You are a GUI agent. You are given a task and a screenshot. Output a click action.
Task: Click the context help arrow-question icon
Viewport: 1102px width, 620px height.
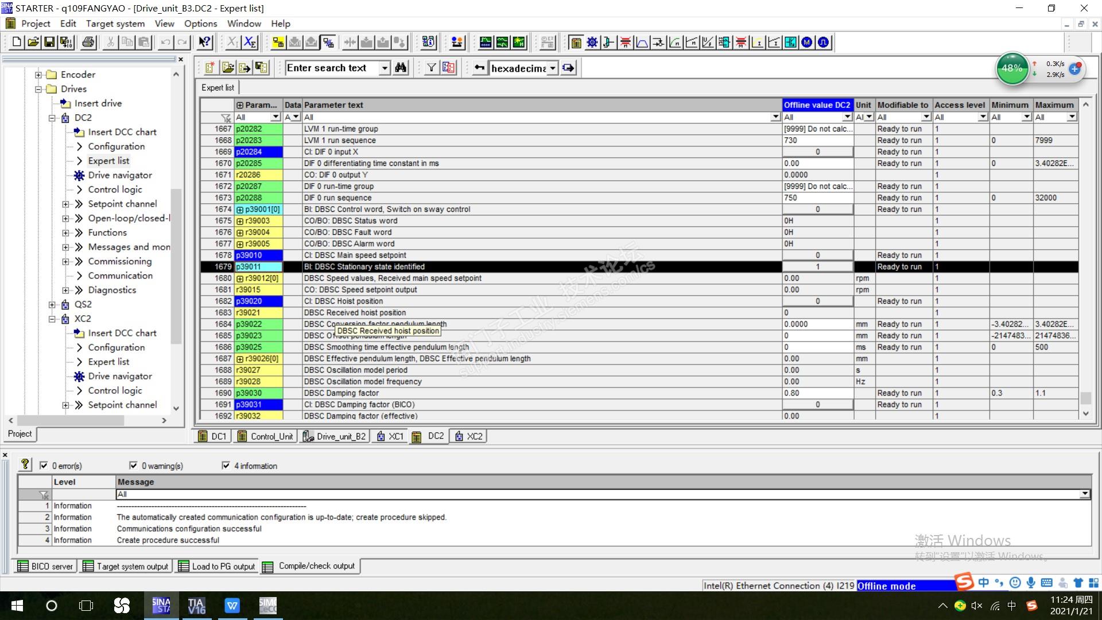pos(204,42)
